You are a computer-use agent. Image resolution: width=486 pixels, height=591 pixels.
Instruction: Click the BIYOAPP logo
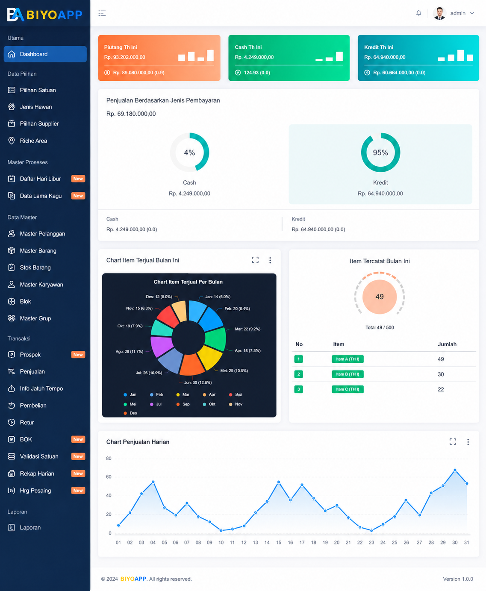coord(45,15)
